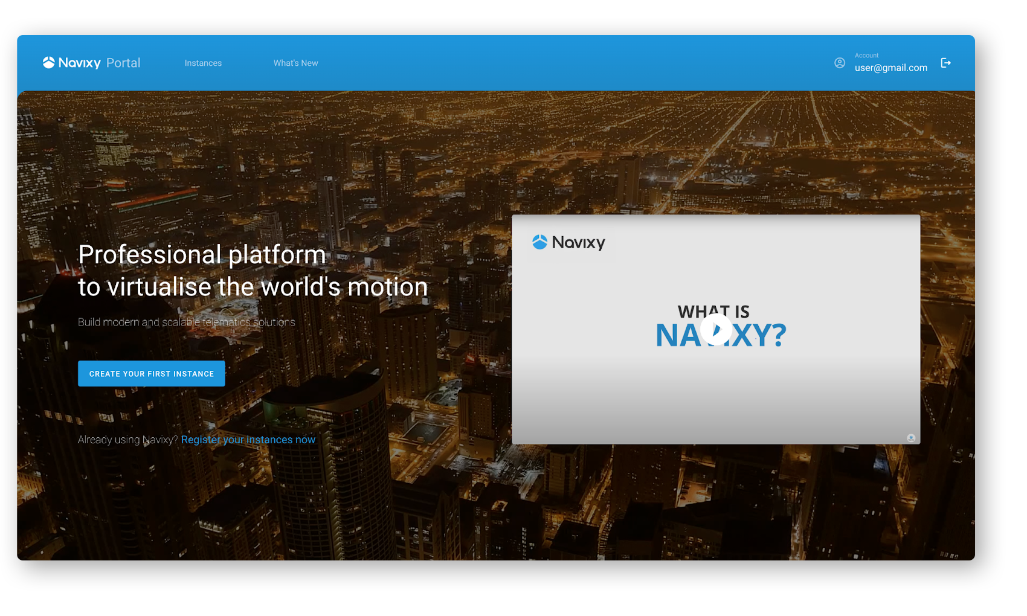Click the Navixy logo inside the video
Screen dimensions: 1027x616
pyautogui.click(x=568, y=242)
